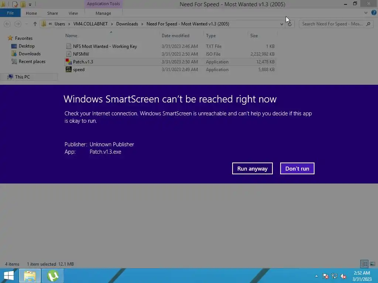Click the Patch.v1.3 installer icon
378x283 pixels.
(x=69, y=62)
